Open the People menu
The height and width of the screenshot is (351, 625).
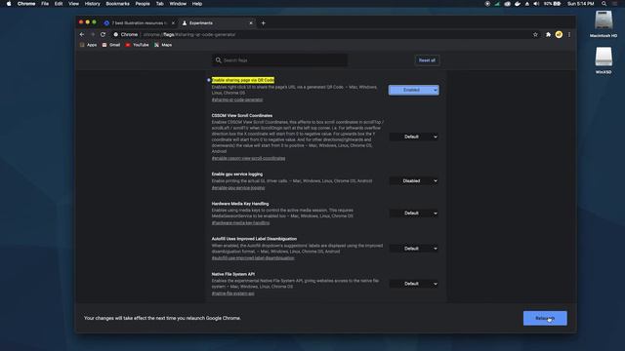(x=143, y=4)
